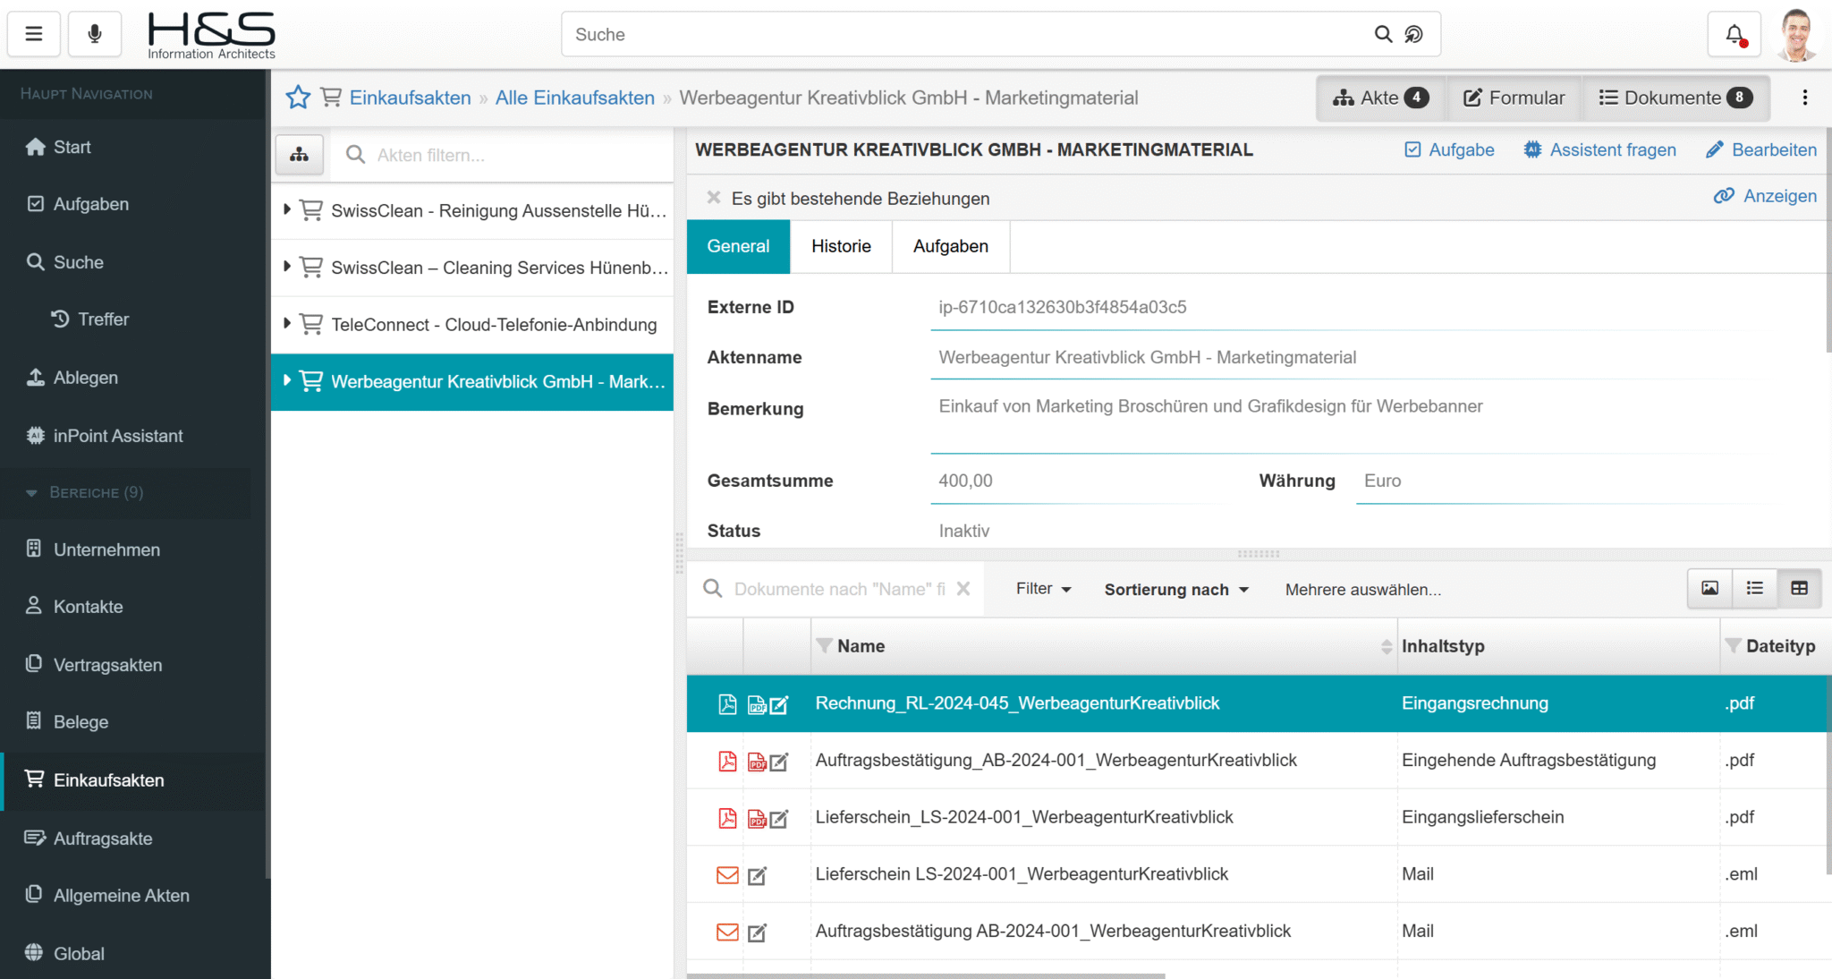Open the PDF preview icon for Lieferschein_LS-2024-001
The width and height of the screenshot is (1832, 979).
(x=757, y=819)
